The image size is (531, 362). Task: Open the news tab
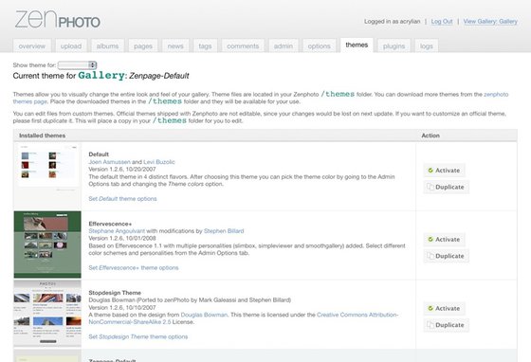(x=175, y=46)
